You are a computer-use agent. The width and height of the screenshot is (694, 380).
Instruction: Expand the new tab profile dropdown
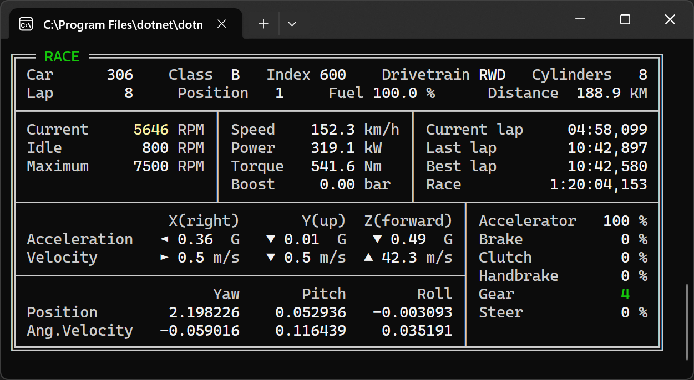pos(292,24)
